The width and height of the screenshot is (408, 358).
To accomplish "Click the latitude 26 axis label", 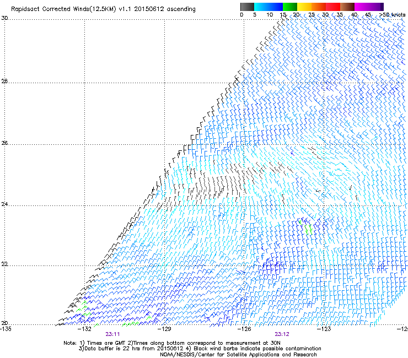I will click(4, 143).
